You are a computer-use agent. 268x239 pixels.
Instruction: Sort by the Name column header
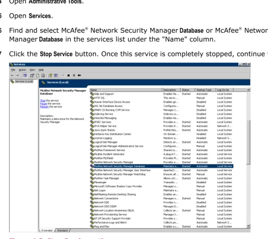126,90
